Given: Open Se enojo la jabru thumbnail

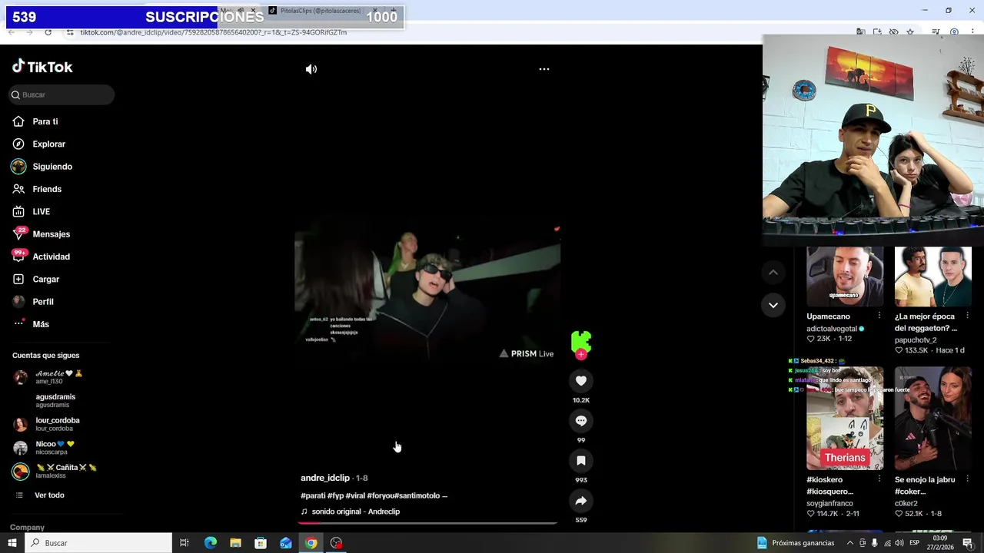Looking at the screenshot, I should (933, 419).
